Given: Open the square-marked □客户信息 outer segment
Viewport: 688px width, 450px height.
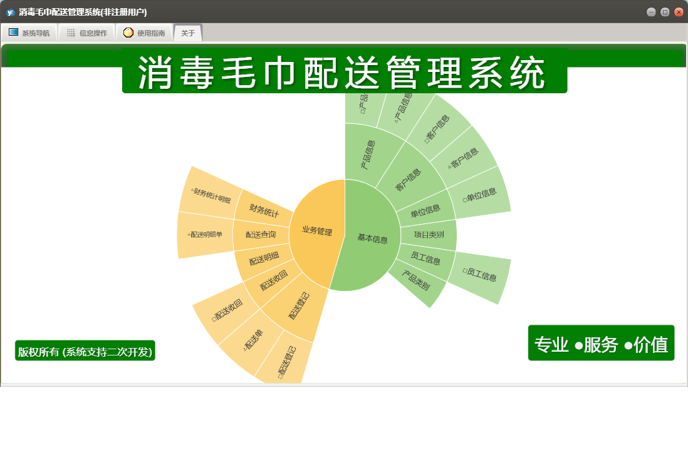Looking at the screenshot, I should [437, 130].
